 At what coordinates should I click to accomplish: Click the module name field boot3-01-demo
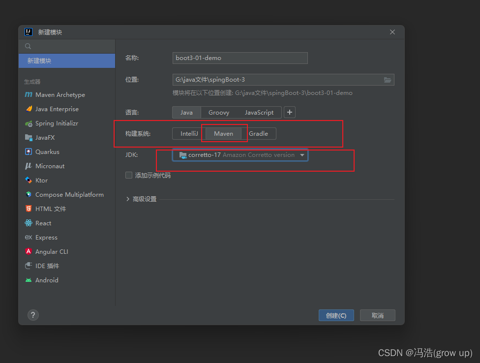point(240,58)
